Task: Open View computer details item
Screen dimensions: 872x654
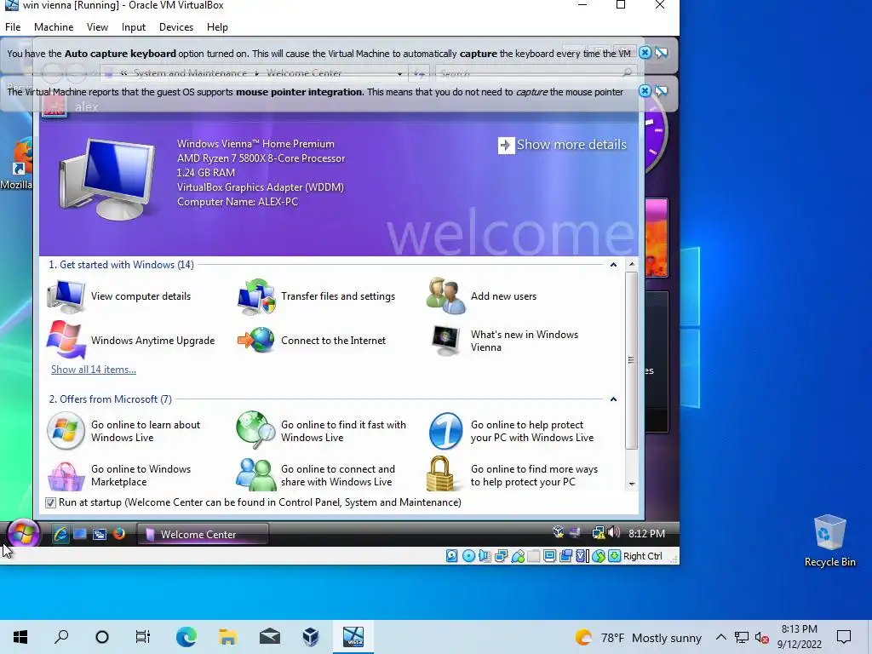Action: (x=119, y=296)
